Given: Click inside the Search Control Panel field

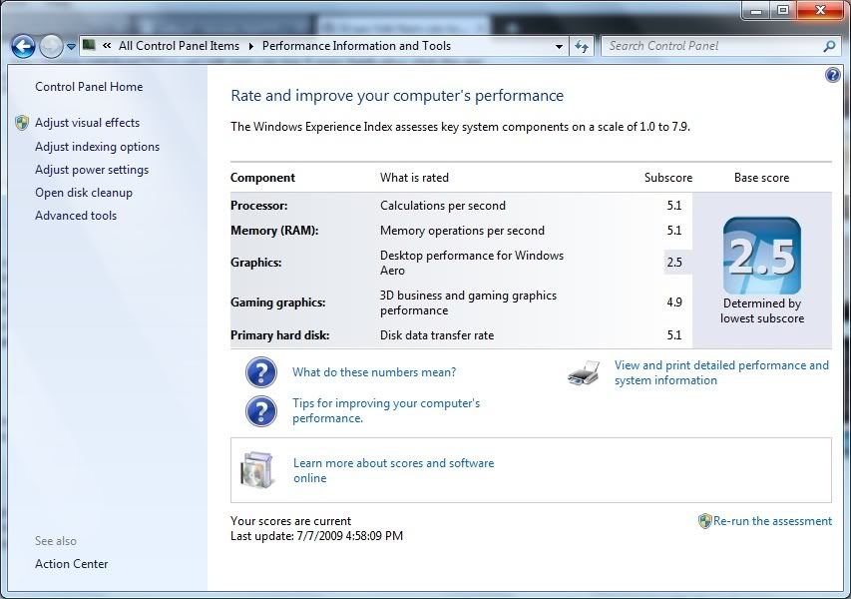Looking at the screenshot, I should click(x=710, y=46).
